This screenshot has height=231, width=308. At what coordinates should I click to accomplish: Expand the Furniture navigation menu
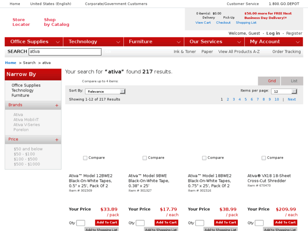(154, 42)
